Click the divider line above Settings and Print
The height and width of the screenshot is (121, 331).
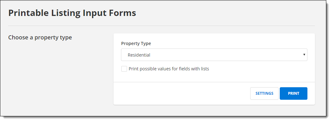214,82
